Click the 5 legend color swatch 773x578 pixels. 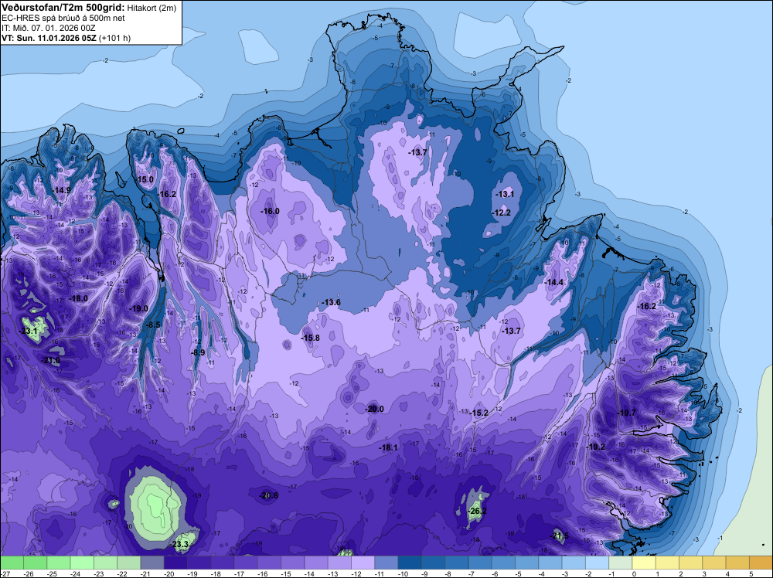pos(761,563)
